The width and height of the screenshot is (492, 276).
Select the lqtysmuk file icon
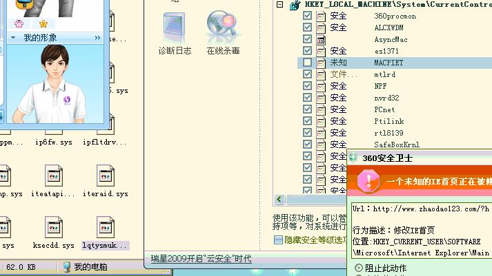pos(106,228)
